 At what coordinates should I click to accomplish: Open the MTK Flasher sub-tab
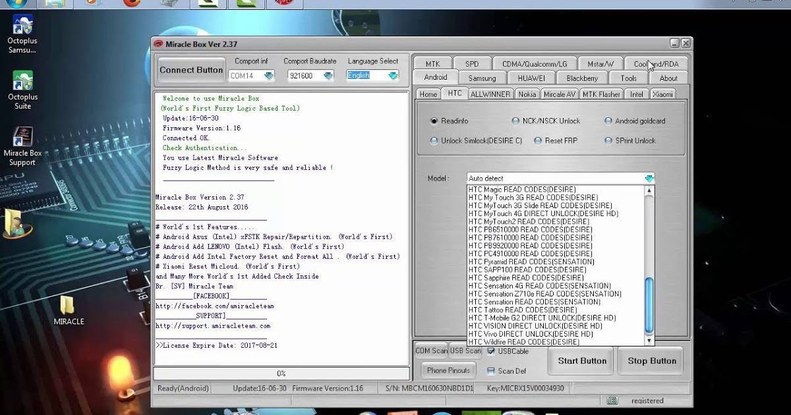pyautogui.click(x=601, y=94)
